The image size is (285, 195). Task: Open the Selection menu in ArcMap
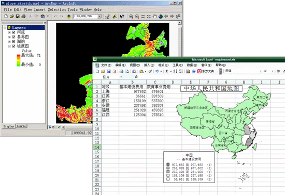56,9
